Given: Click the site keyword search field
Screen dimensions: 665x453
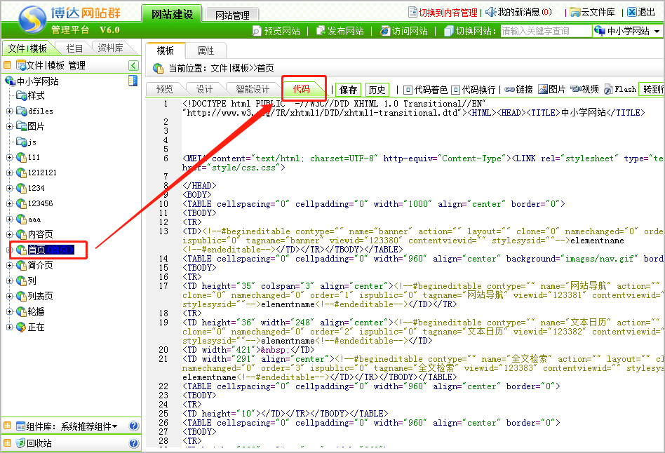Looking at the screenshot, I should tap(545, 32).
